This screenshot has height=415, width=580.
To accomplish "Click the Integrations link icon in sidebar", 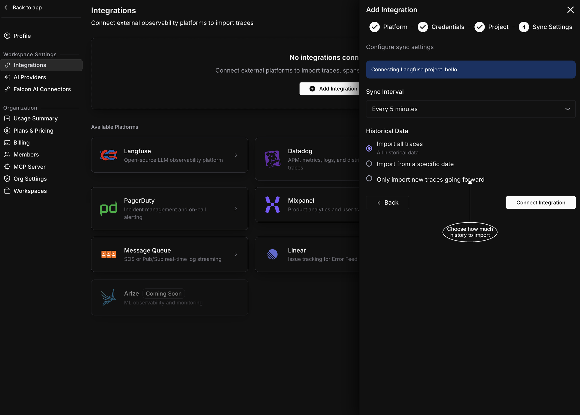I will (x=7, y=65).
